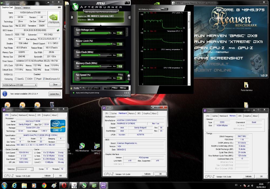Click Validate in the left CPU-Z window
This screenshot has height=189, width=270.
48,175
